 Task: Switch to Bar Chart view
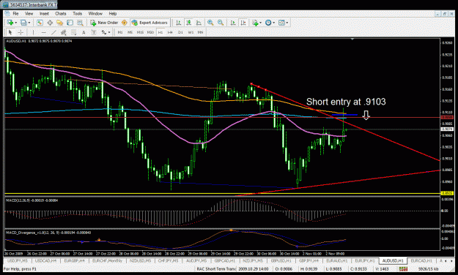click(x=179, y=23)
